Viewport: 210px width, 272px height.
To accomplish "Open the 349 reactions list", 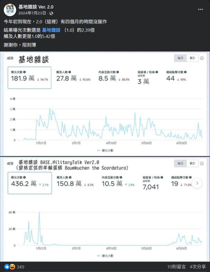I will point(20,266).
